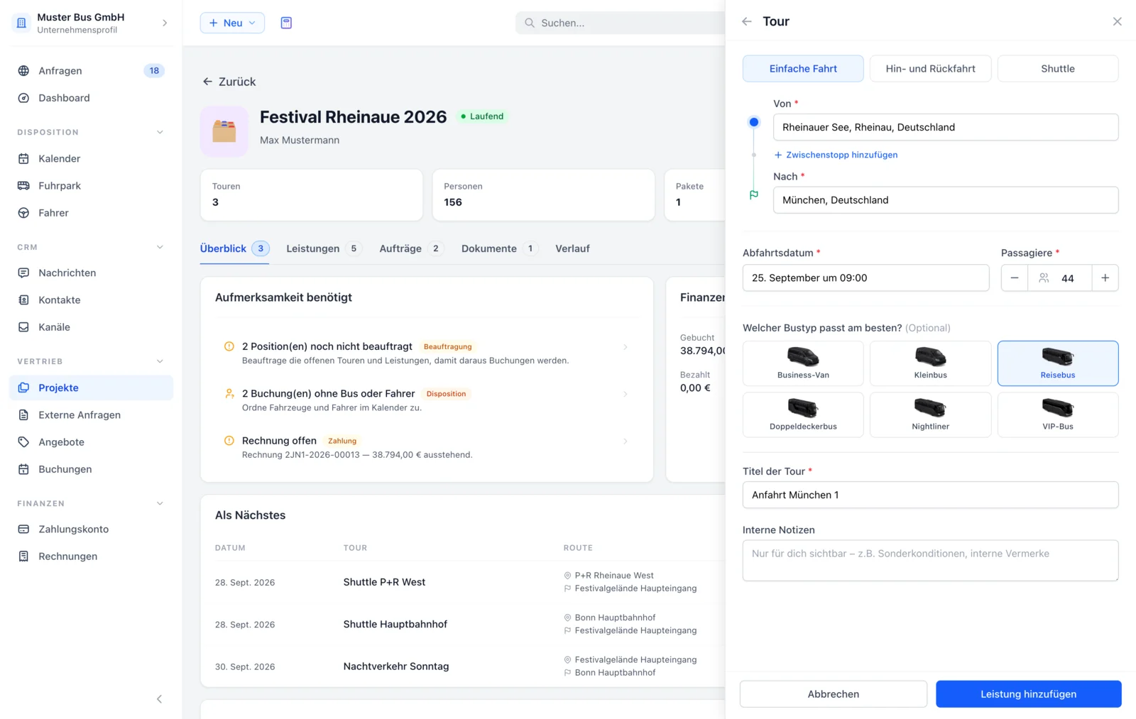
Task: Select the Doppeldeckerbus bus type
Action: [803, 415]
